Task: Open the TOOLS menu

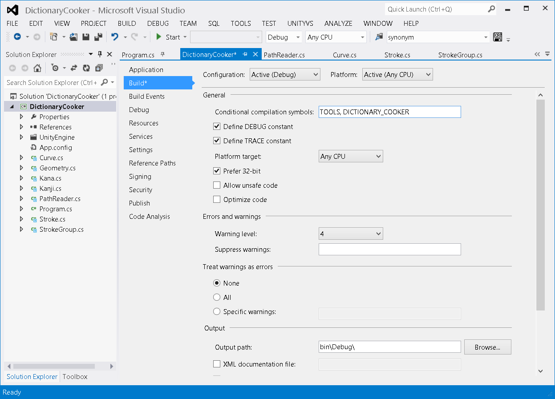Action: (241, 24)
